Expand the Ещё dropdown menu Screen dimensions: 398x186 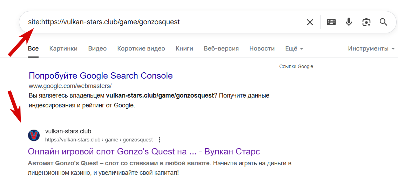click(x=294, y=48)
